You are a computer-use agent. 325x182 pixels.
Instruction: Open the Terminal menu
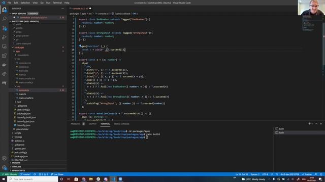point(57,3)
